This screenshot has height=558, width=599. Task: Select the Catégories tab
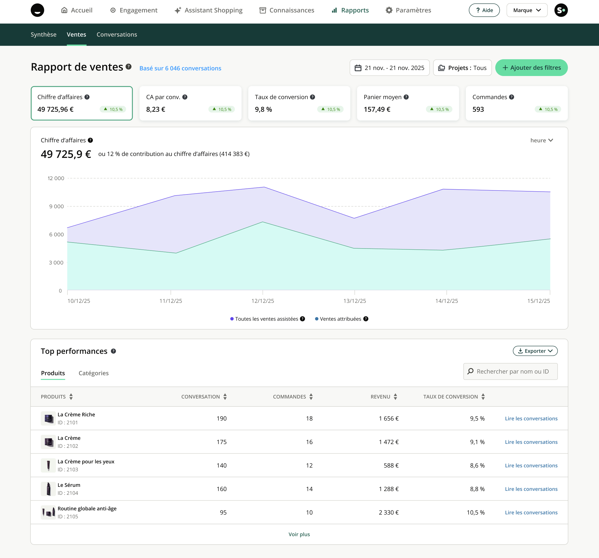click(93, 373)
